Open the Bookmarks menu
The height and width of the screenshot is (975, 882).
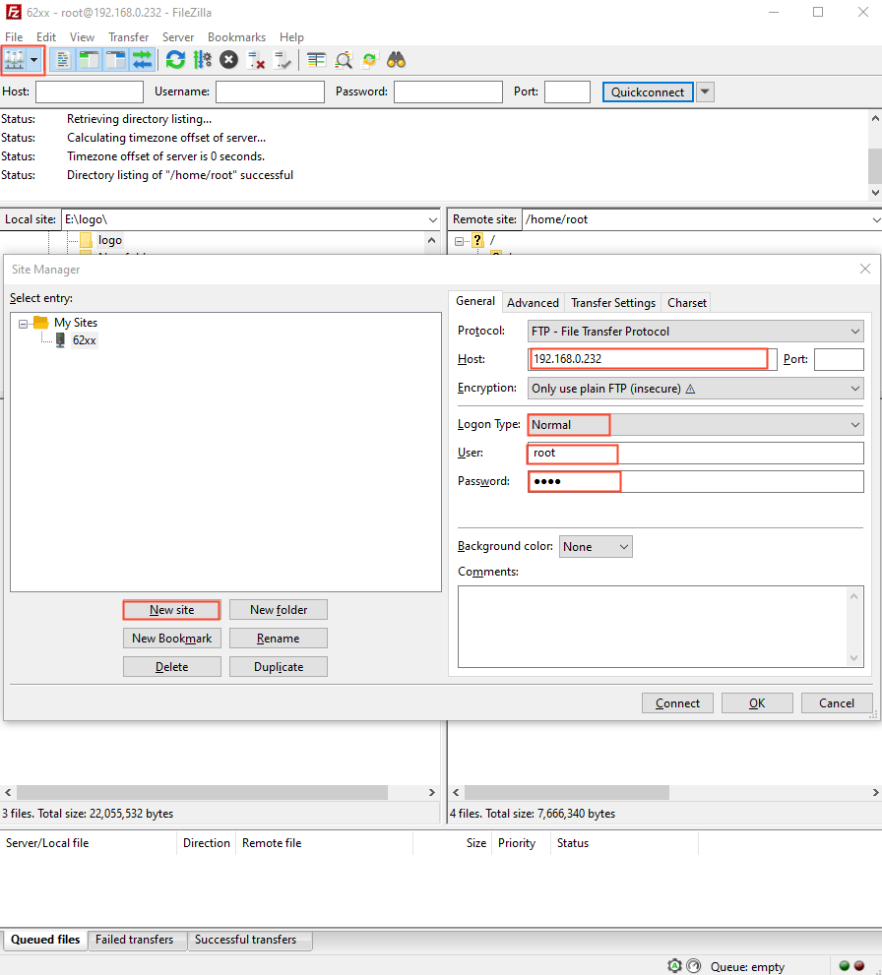click(x=236, y=37)
